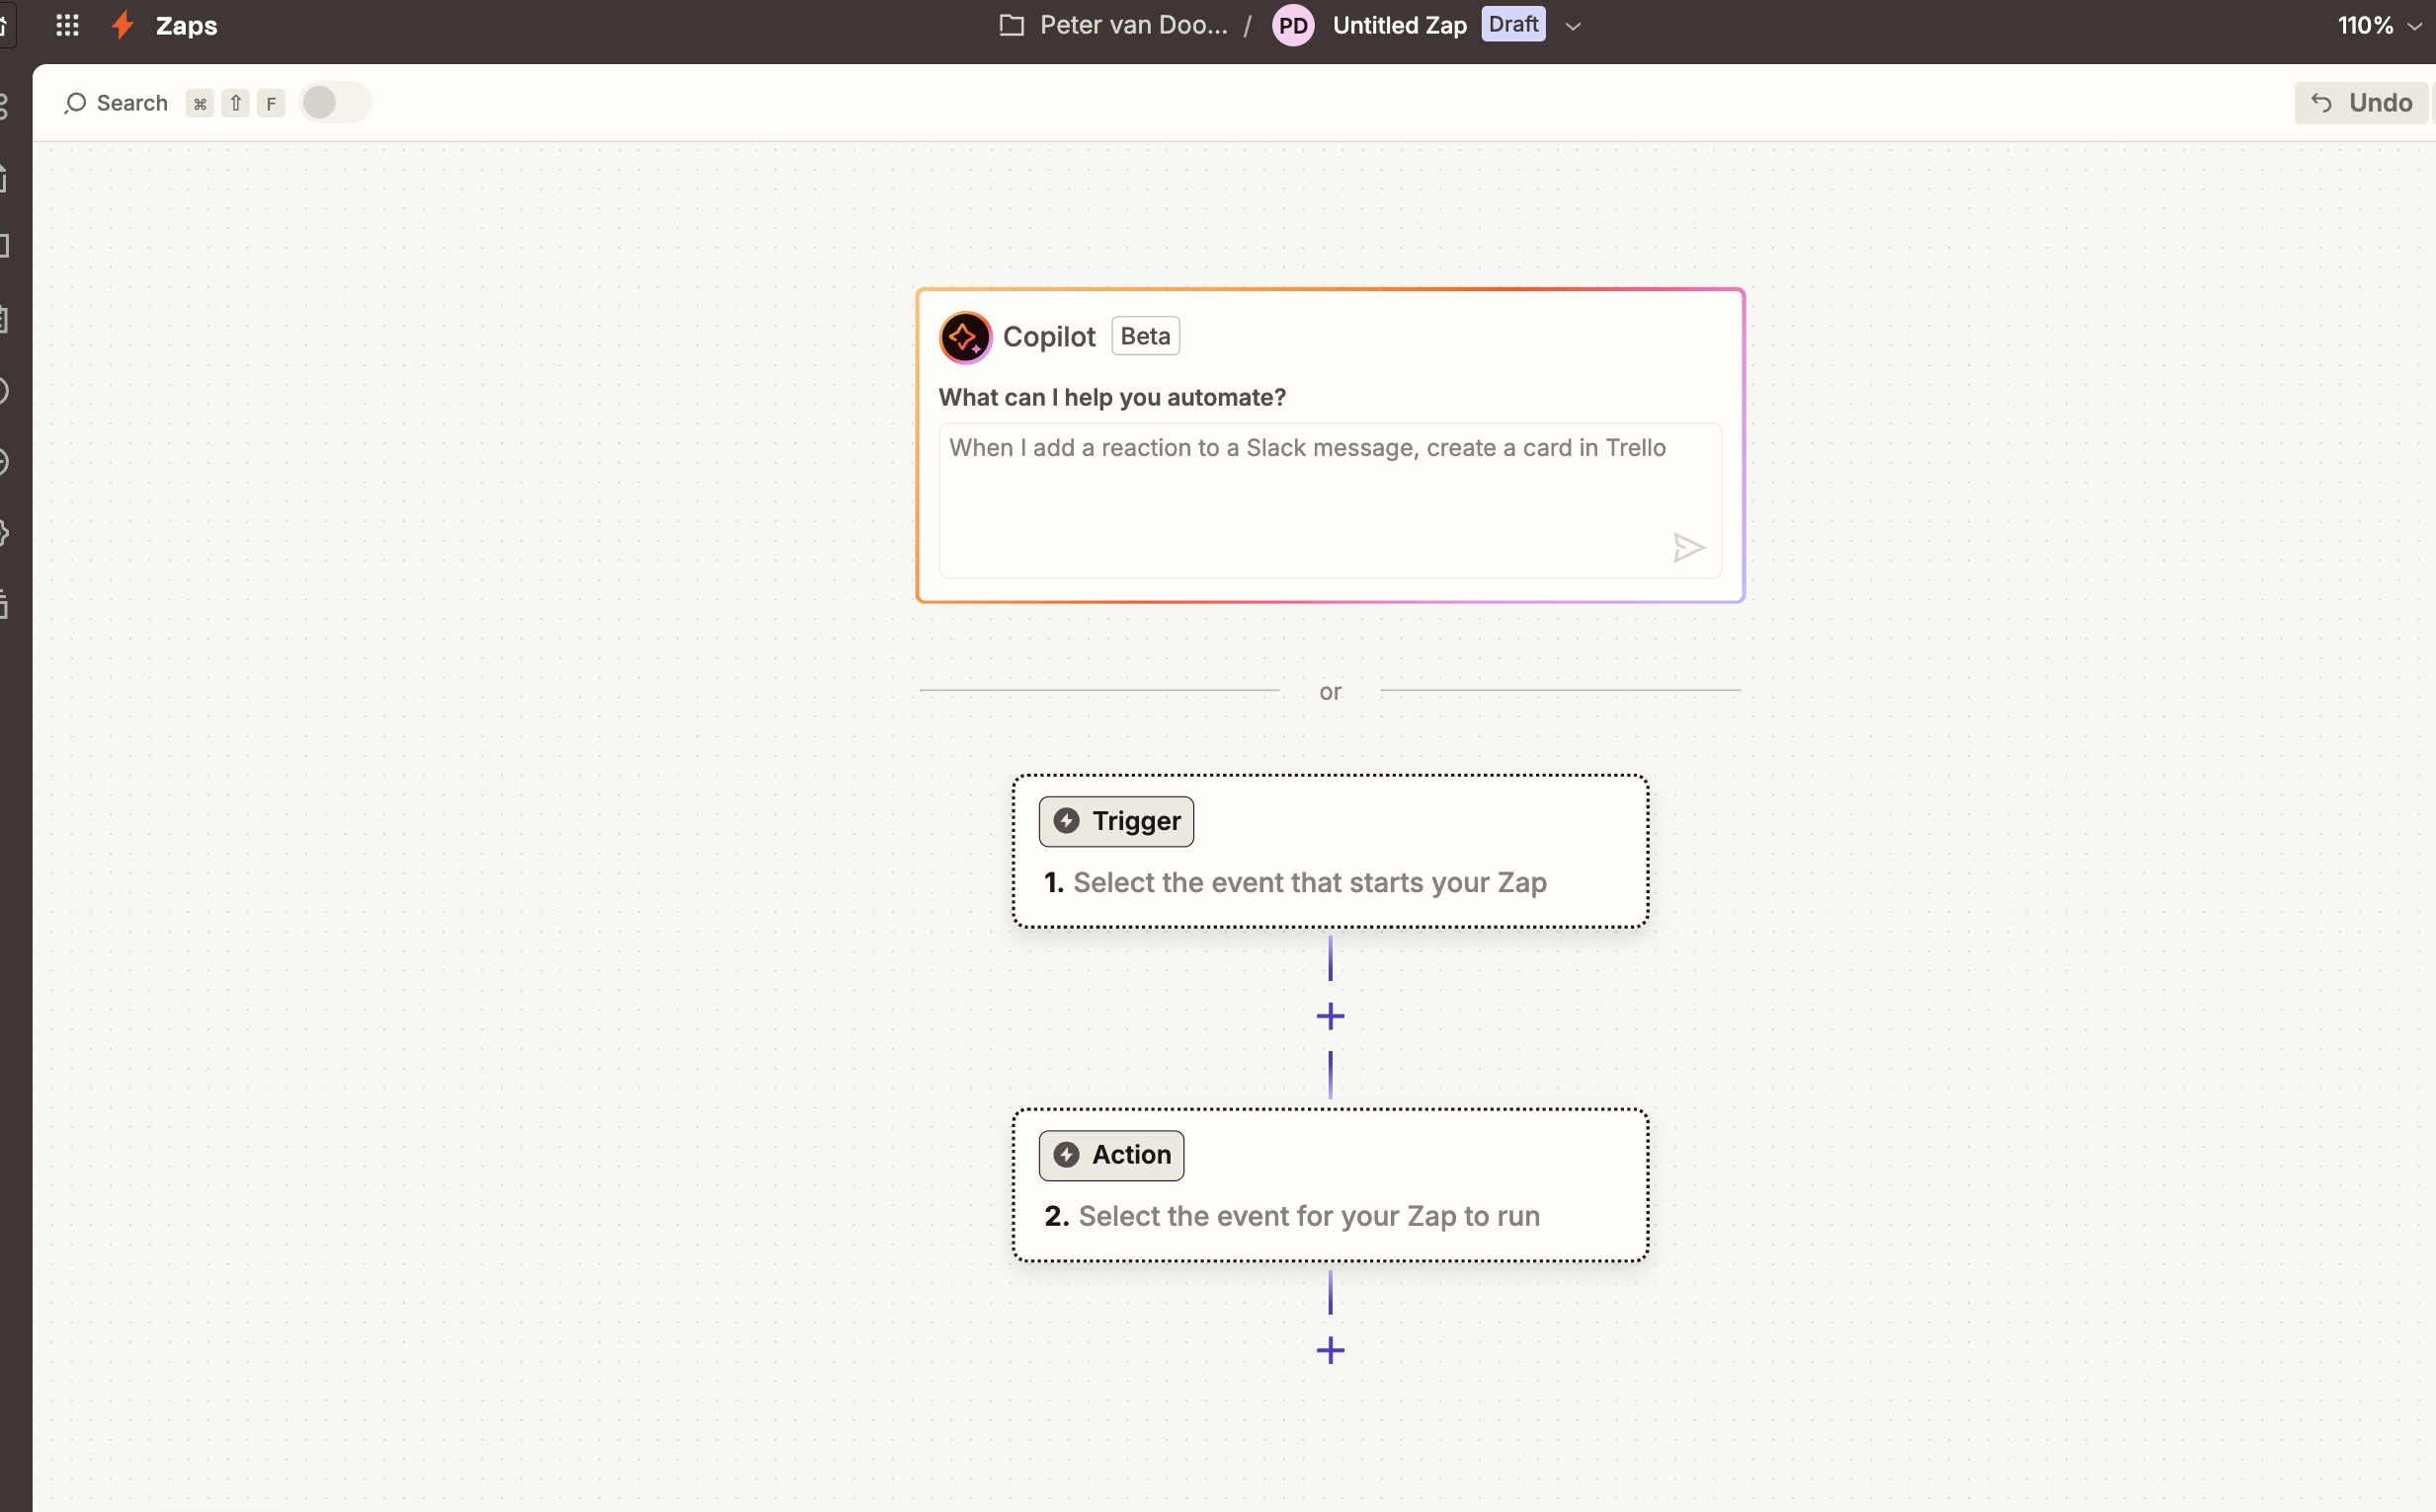Screen dimensions: 2436x1512
Task: Click the Action label button
Action: point(1111,1155)
